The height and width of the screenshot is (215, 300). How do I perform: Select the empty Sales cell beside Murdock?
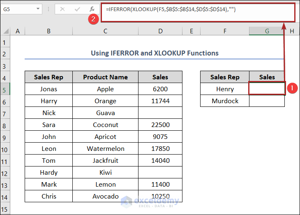[x=267, y=101]
